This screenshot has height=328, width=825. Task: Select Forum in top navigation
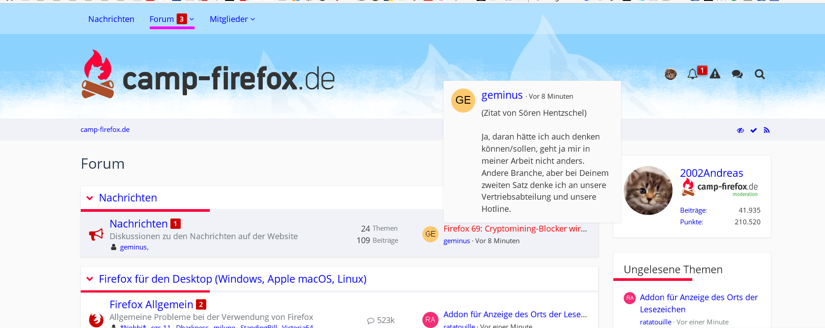[x=162, y=19]
